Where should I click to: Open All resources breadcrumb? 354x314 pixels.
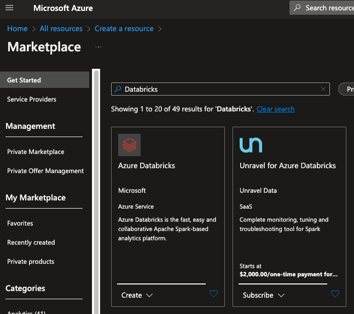pos(61,28)
